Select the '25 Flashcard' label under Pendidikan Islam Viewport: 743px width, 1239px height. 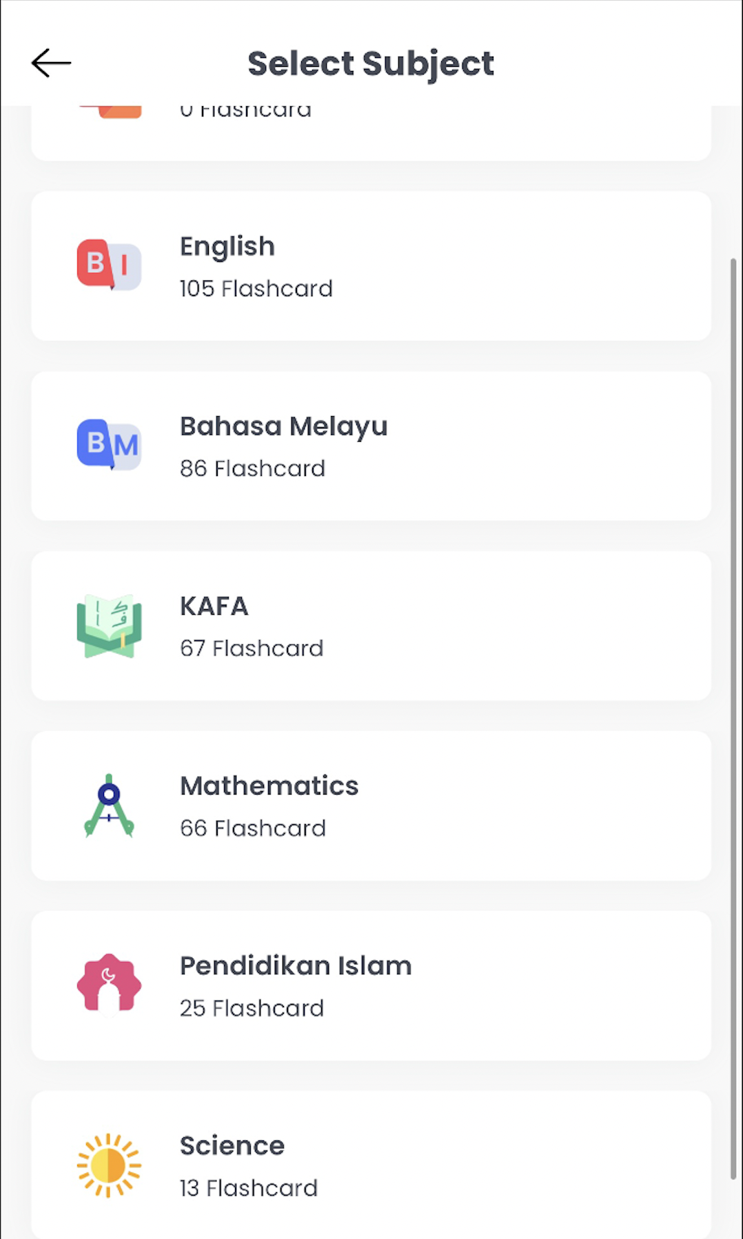tap(252, 1007)
